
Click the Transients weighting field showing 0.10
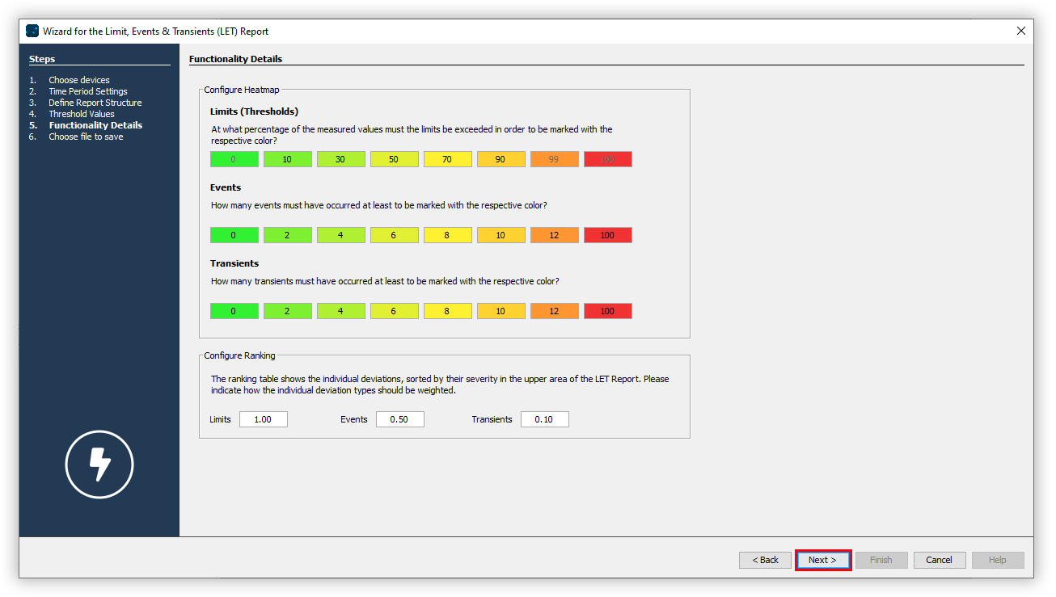(x=544, y=419)
